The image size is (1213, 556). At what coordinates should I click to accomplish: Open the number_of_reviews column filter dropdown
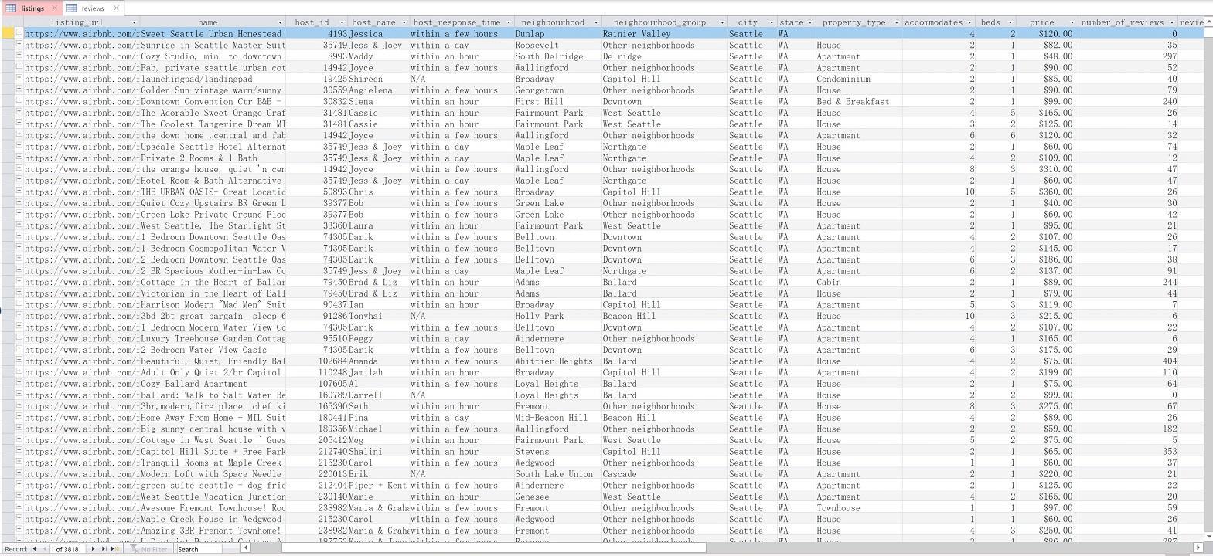pos(1172,22)
